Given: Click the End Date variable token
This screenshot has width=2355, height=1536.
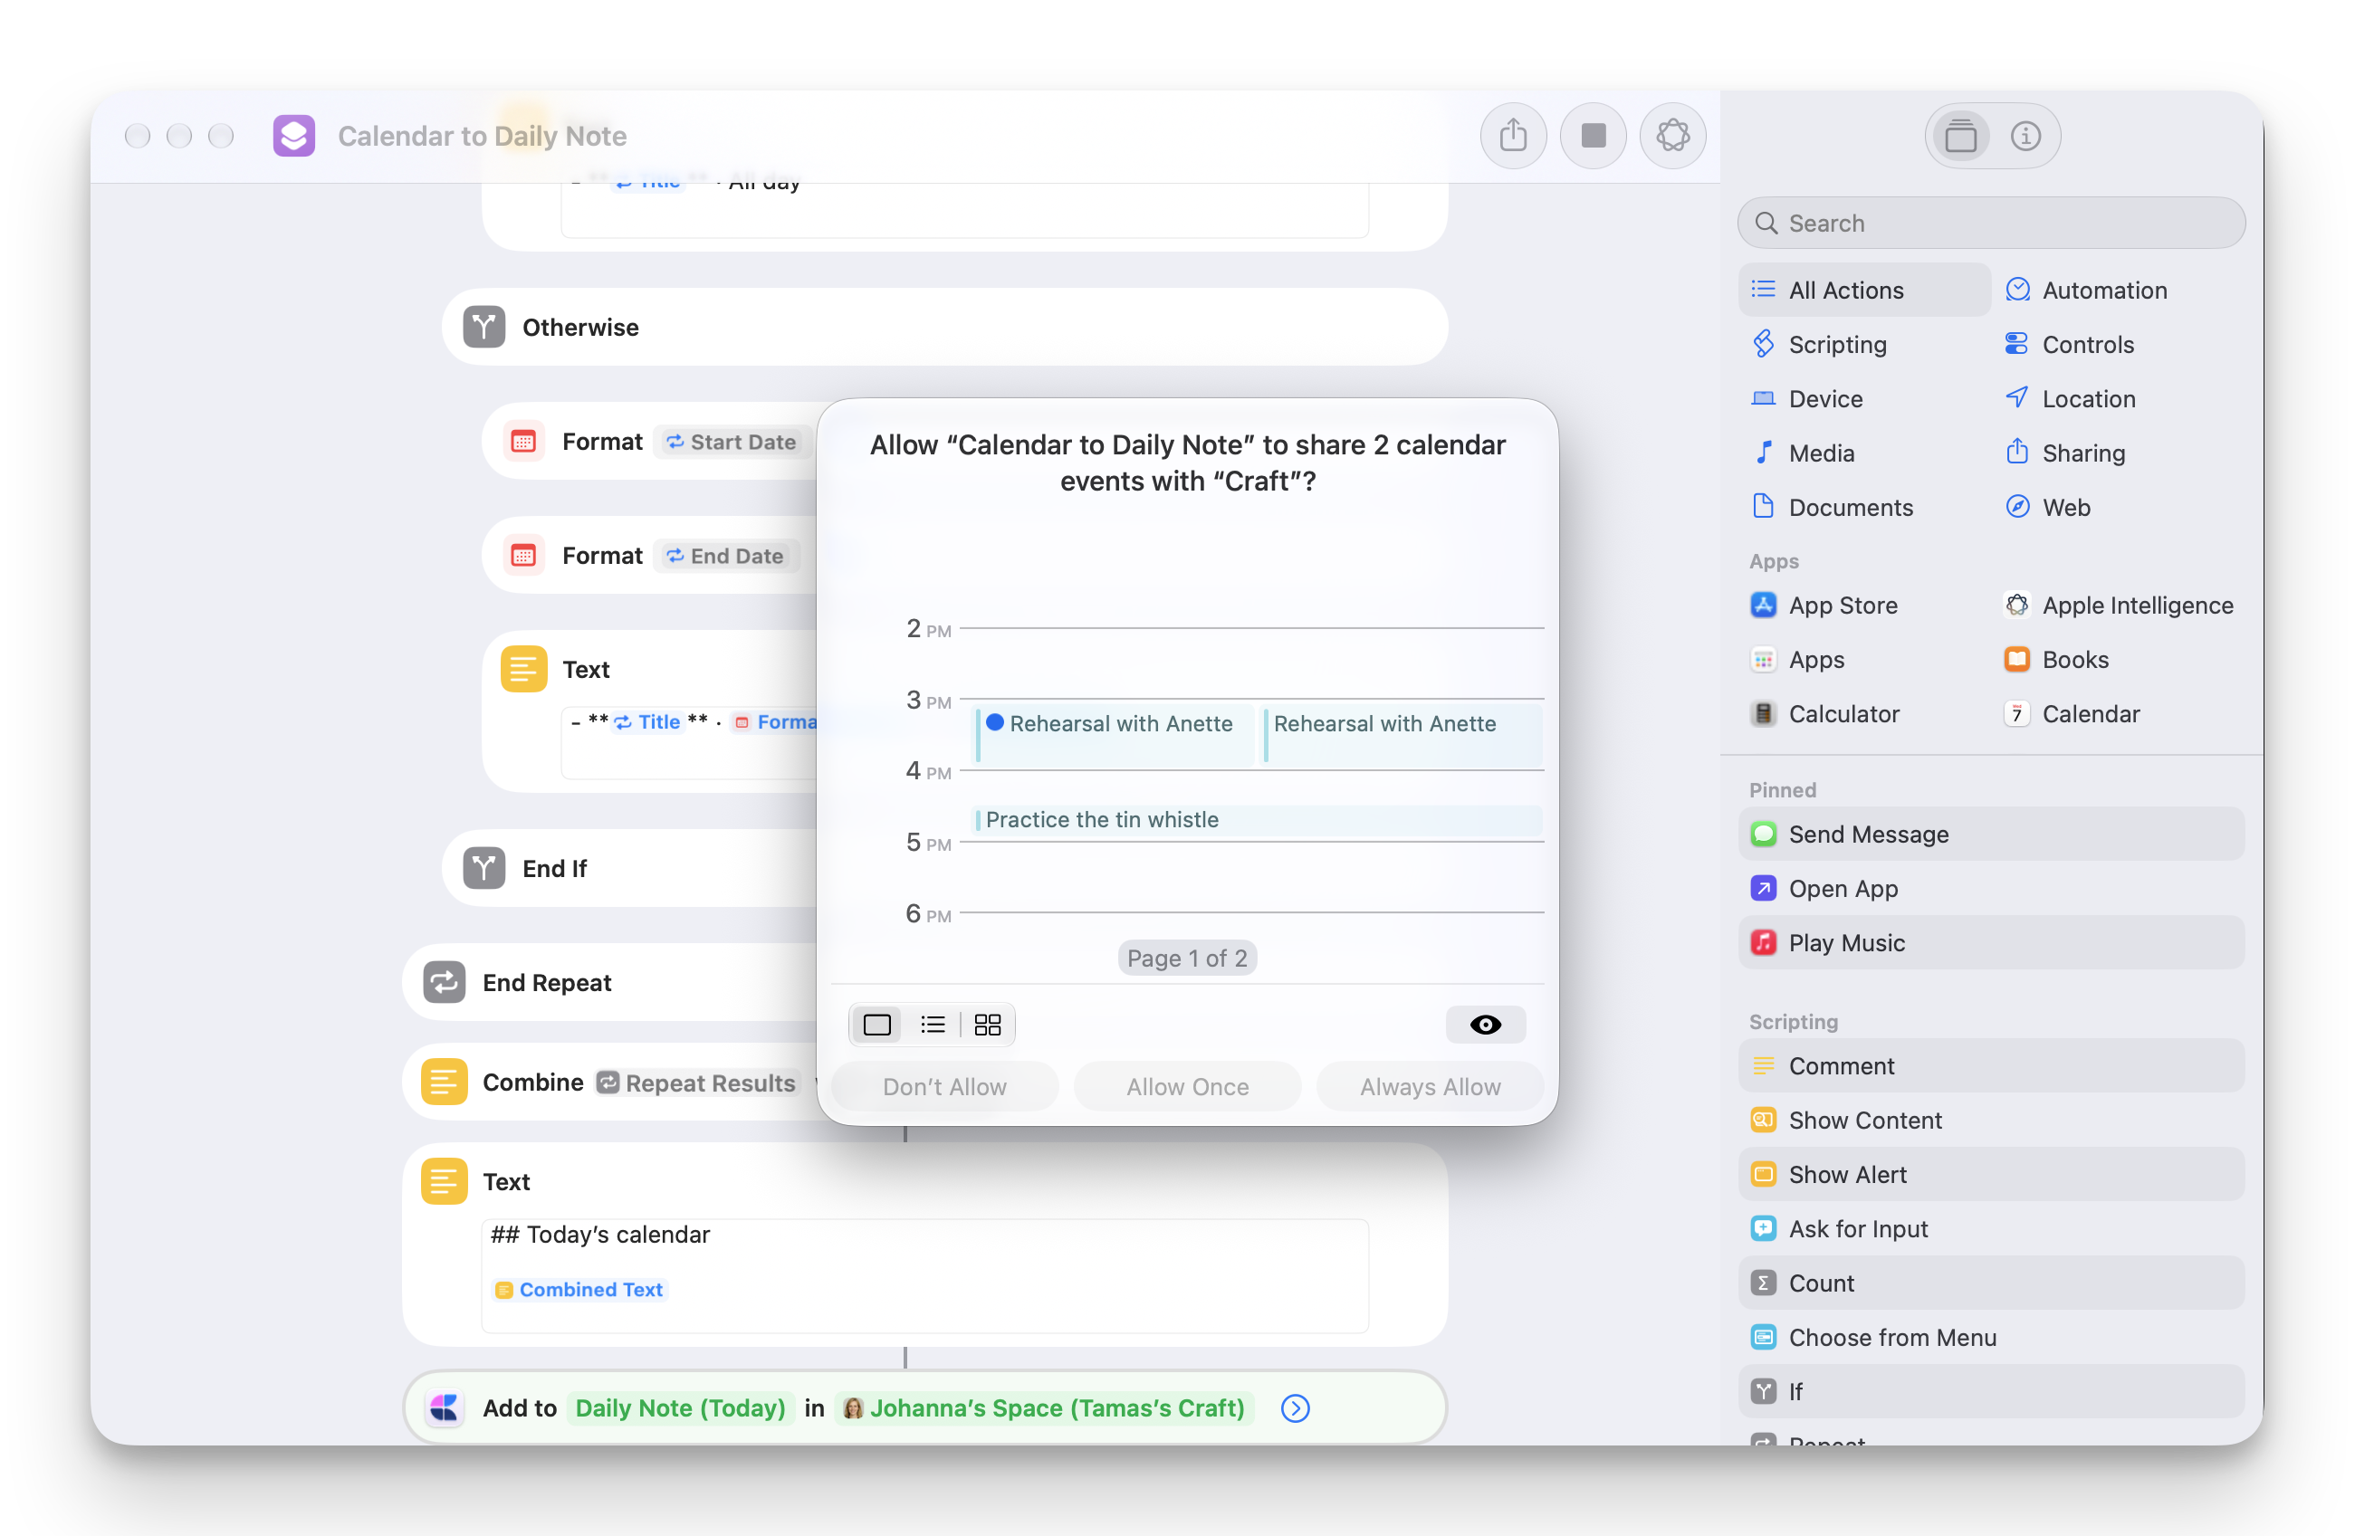Looking at the screenshot, I should pos(725,556).
